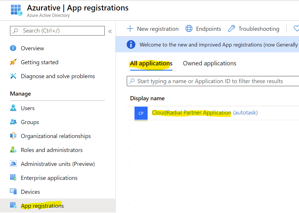Viewport: 299px width, 213px height.
Task: Open CloudRadial Partner Application (autotask) link
Action: pos(205,113)
